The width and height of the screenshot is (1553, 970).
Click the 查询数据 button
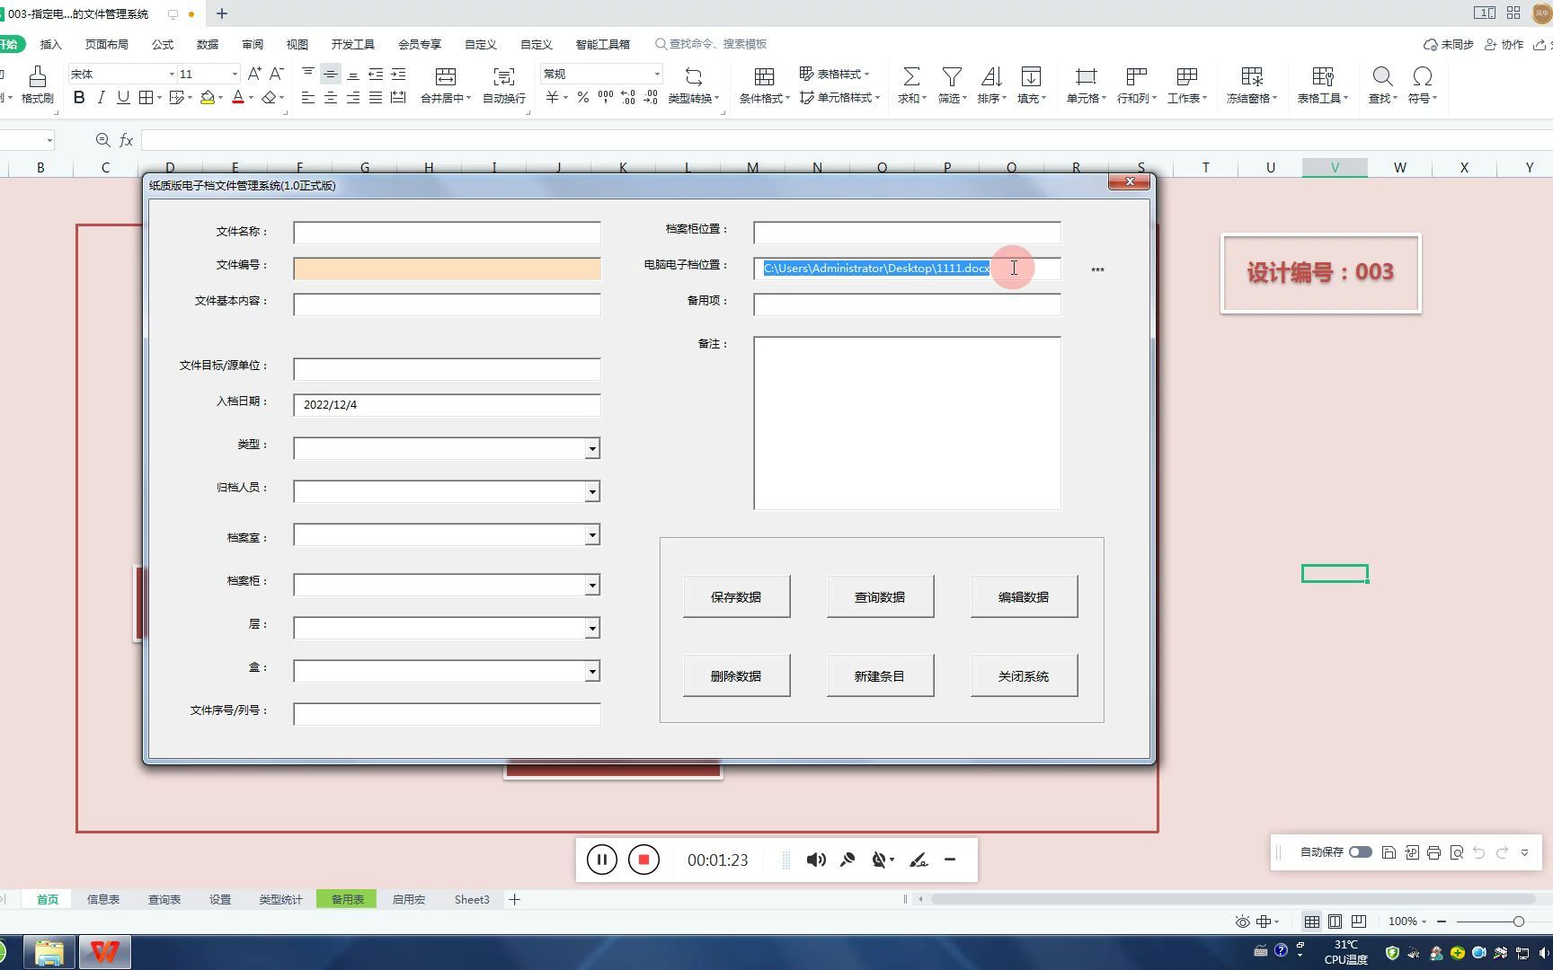coord(880,596)
